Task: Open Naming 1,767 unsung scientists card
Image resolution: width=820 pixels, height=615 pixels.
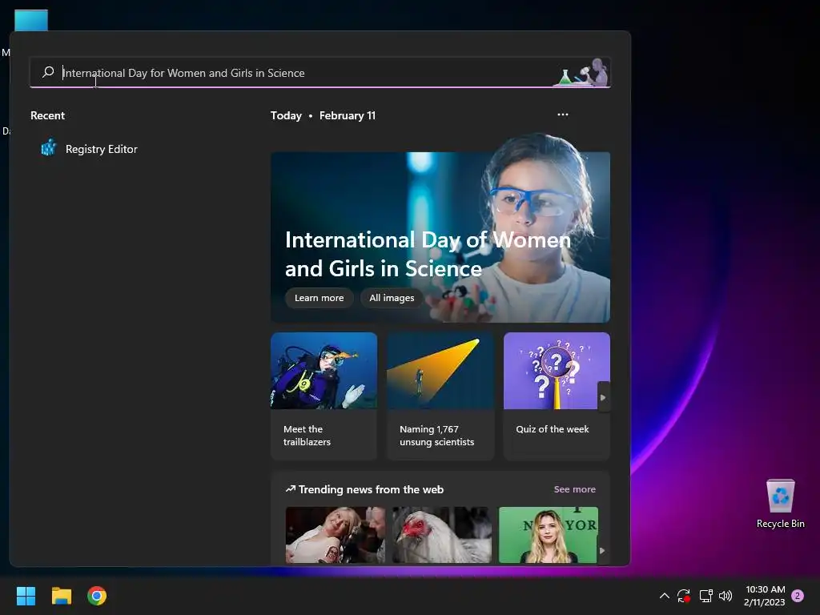Action: click(x=440, y=396)
